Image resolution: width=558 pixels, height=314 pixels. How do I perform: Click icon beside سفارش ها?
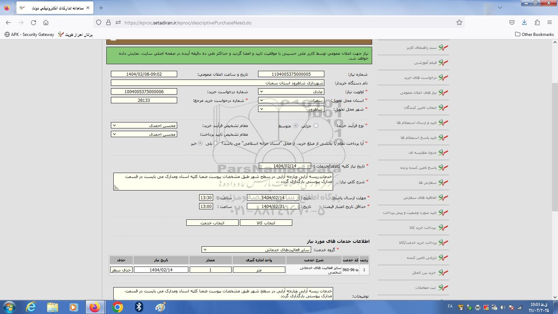click(443, 182)
